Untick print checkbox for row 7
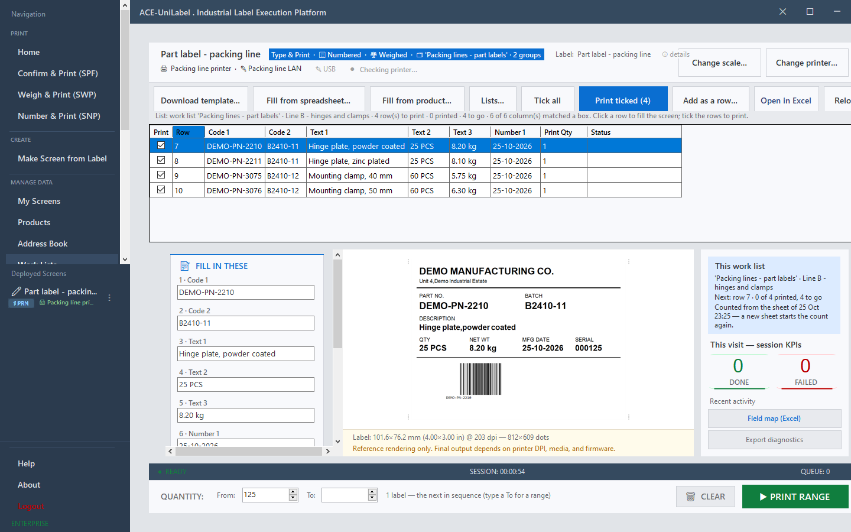 pos(161,145)
